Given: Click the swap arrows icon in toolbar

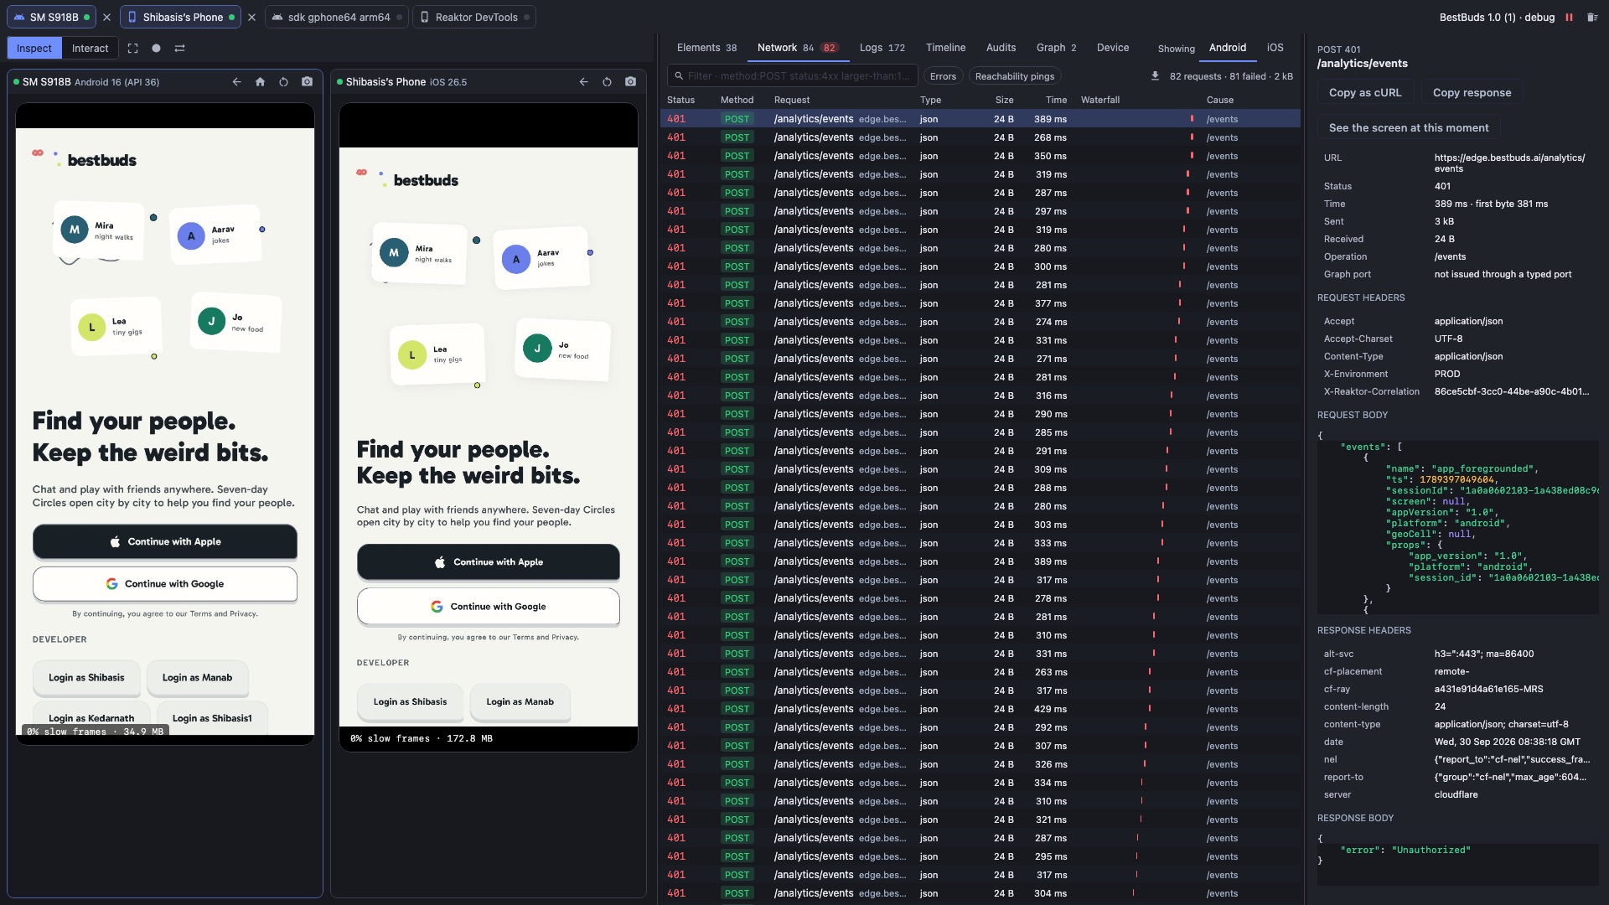Looking at the screenshot, I should point(179,49).
